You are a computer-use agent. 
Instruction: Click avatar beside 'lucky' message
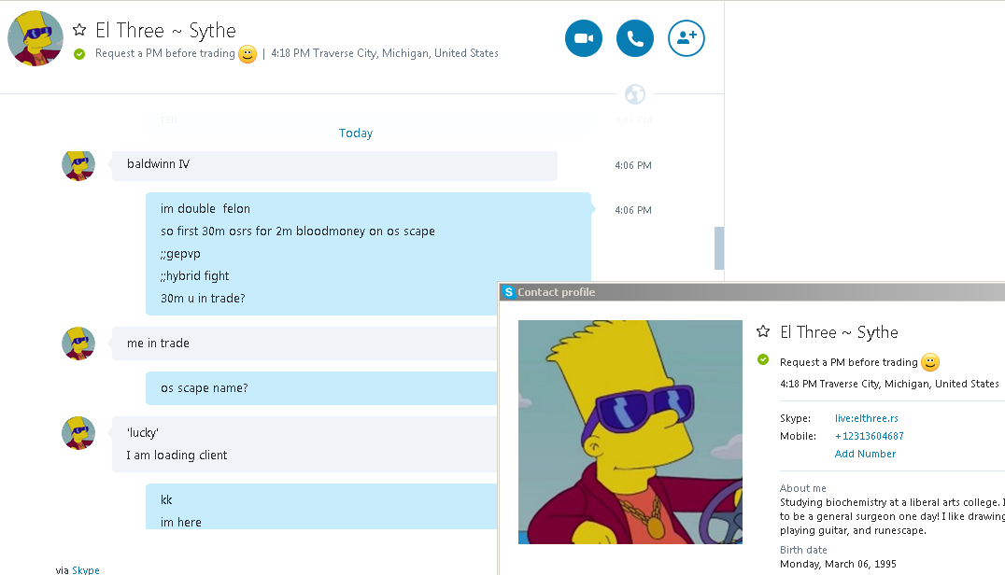coord(78,433)
